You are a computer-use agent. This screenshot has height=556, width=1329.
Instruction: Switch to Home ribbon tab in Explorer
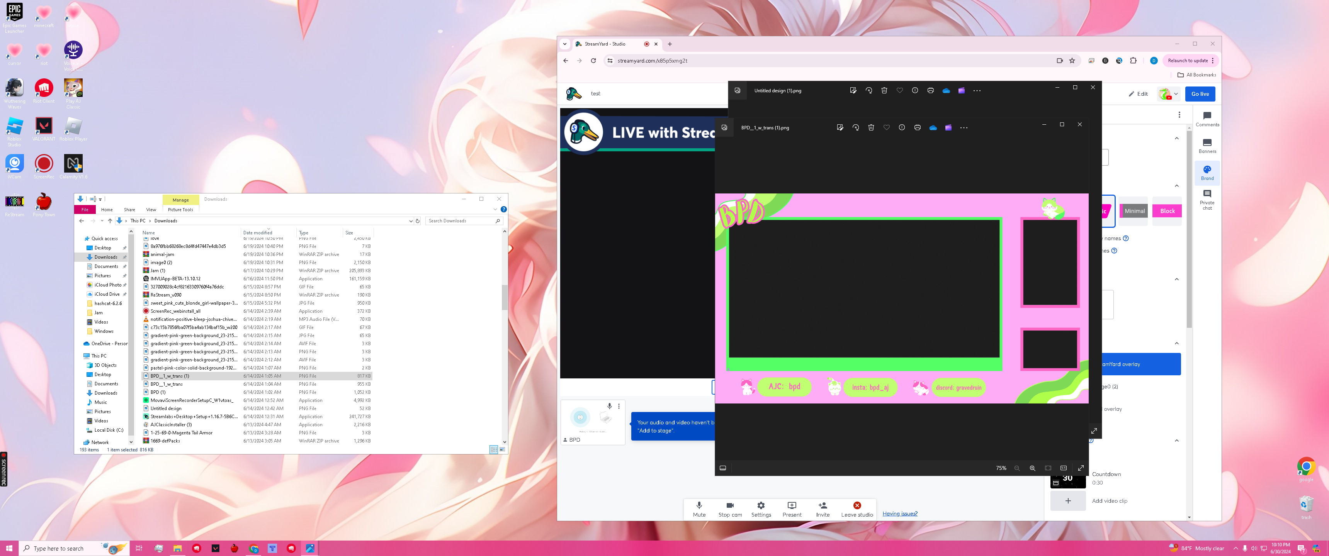pos(107,209)
